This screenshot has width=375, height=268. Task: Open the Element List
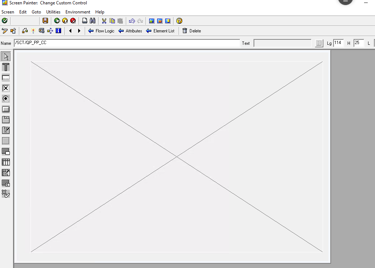[160, 31]
